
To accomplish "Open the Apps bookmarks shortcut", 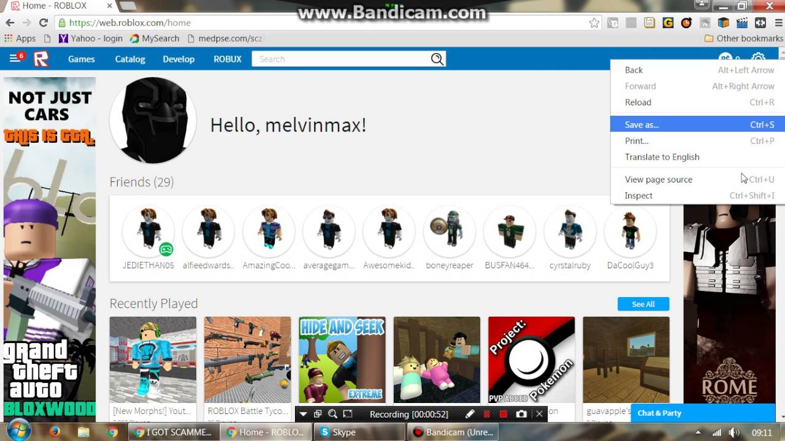I will [x=20, y=38].
